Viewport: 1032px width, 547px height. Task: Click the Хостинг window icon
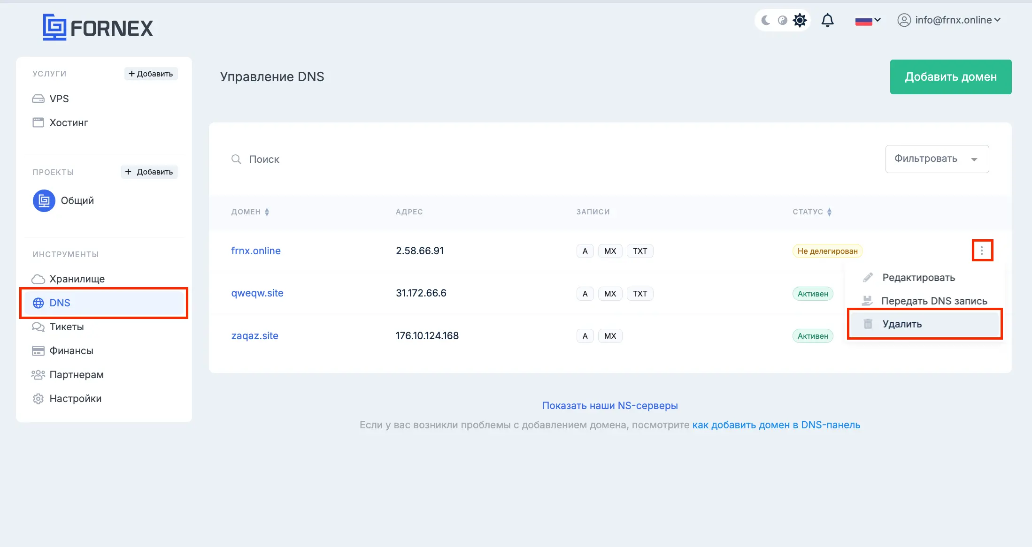(38, 122)
